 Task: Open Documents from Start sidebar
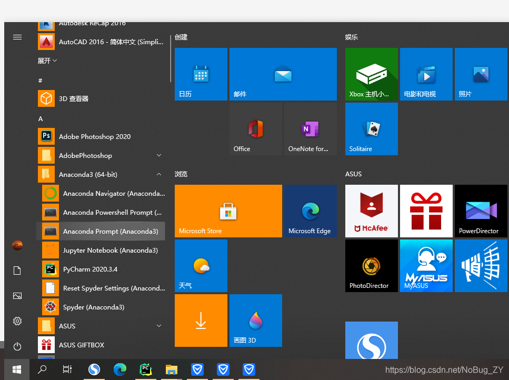tap(17, 271)
